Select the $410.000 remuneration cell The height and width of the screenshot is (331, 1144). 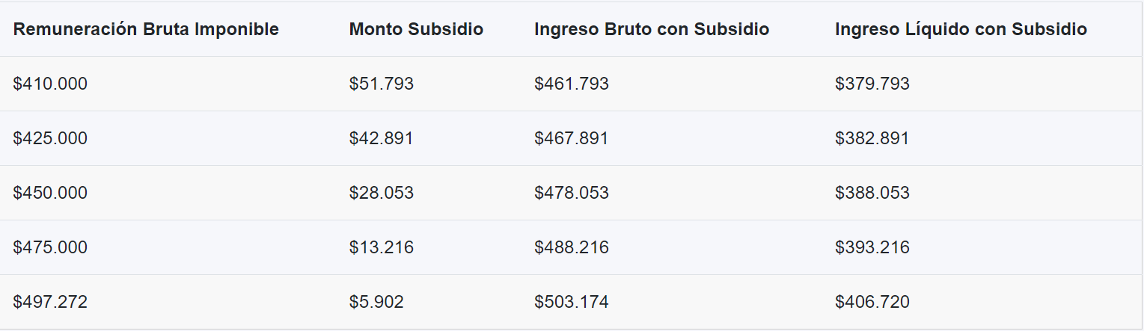pos(50,84)
